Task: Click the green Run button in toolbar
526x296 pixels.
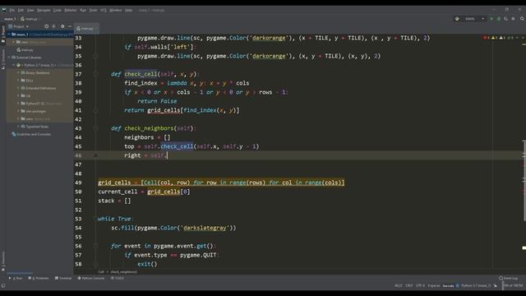Action: pos(491,19)
